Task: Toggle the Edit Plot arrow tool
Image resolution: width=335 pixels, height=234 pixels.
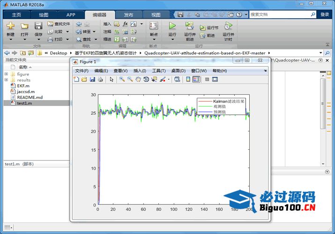Action: pyautogui.click(x=112, y=80)
